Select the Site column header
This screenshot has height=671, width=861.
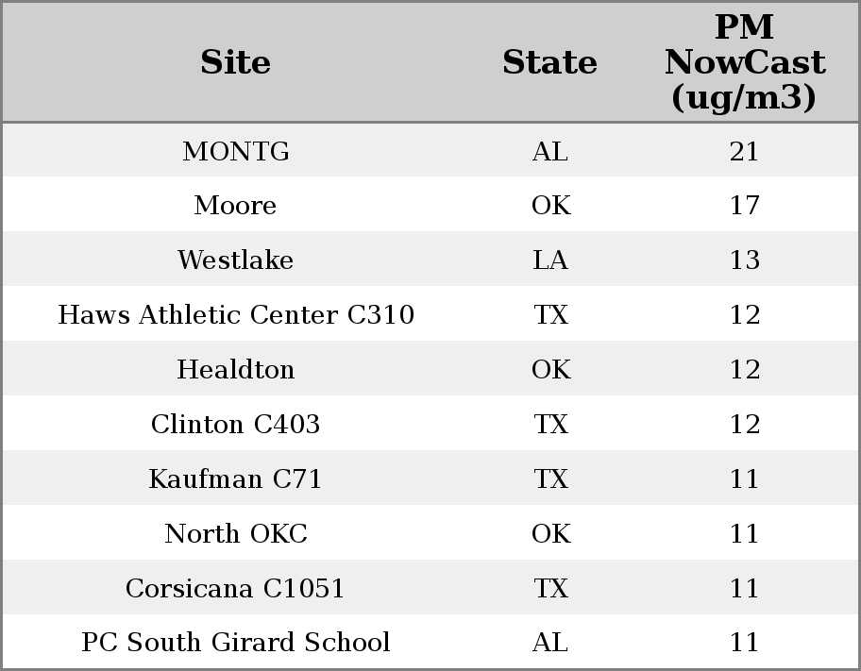tap(235, 62)
